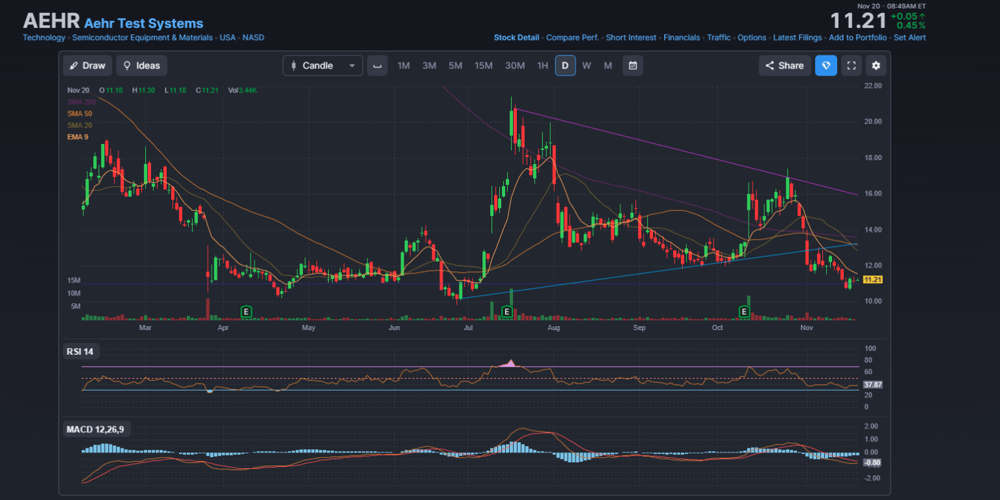The width and height of the screenshot is (1000, 500).
Task: Click the Add to Portfolio link
Action: click(857, 37)
